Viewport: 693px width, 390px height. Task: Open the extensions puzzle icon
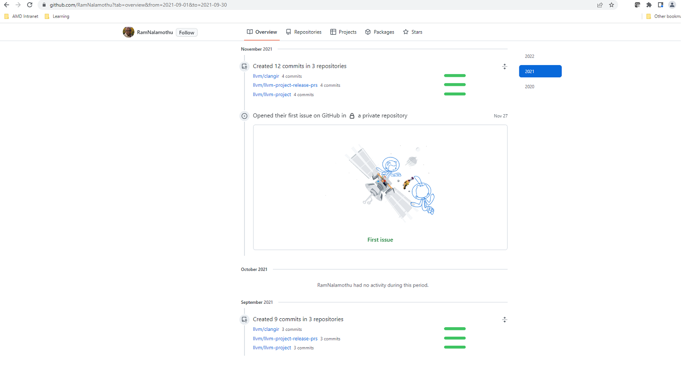pos(649,5)
